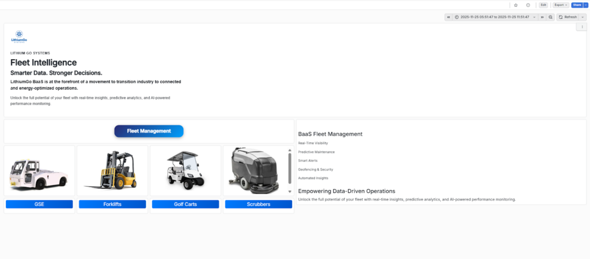Select the GSE category button
The image size is (590, 259).
coord(39,204)
